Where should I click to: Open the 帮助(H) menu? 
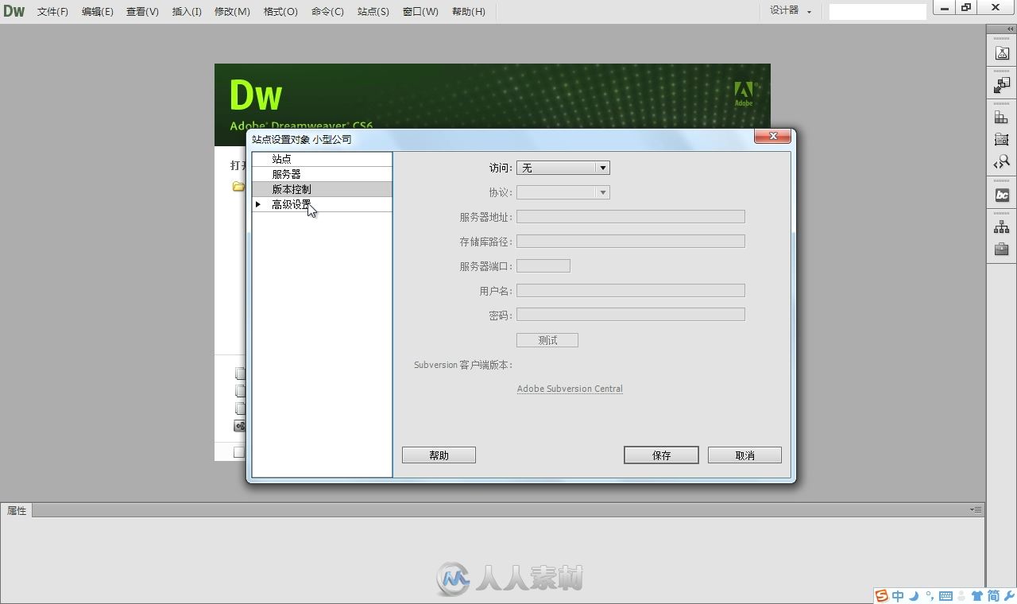pyautogui.click(x=468, y=12)
